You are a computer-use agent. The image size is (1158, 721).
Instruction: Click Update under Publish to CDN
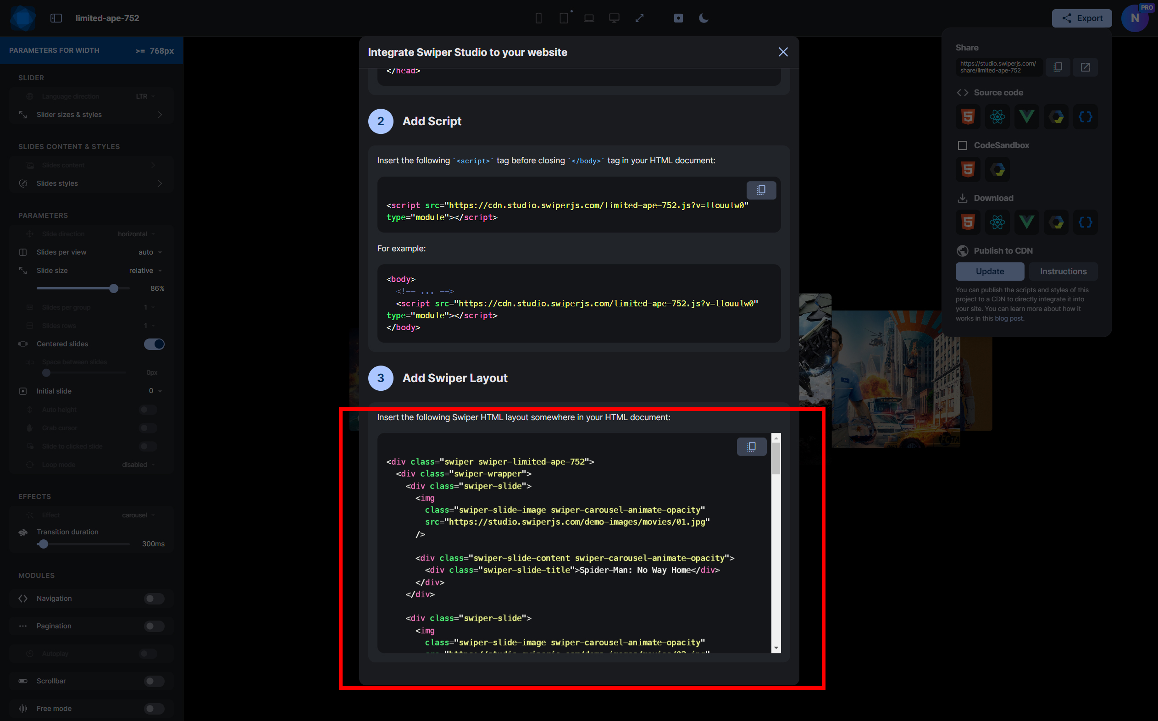click(990, 272)
